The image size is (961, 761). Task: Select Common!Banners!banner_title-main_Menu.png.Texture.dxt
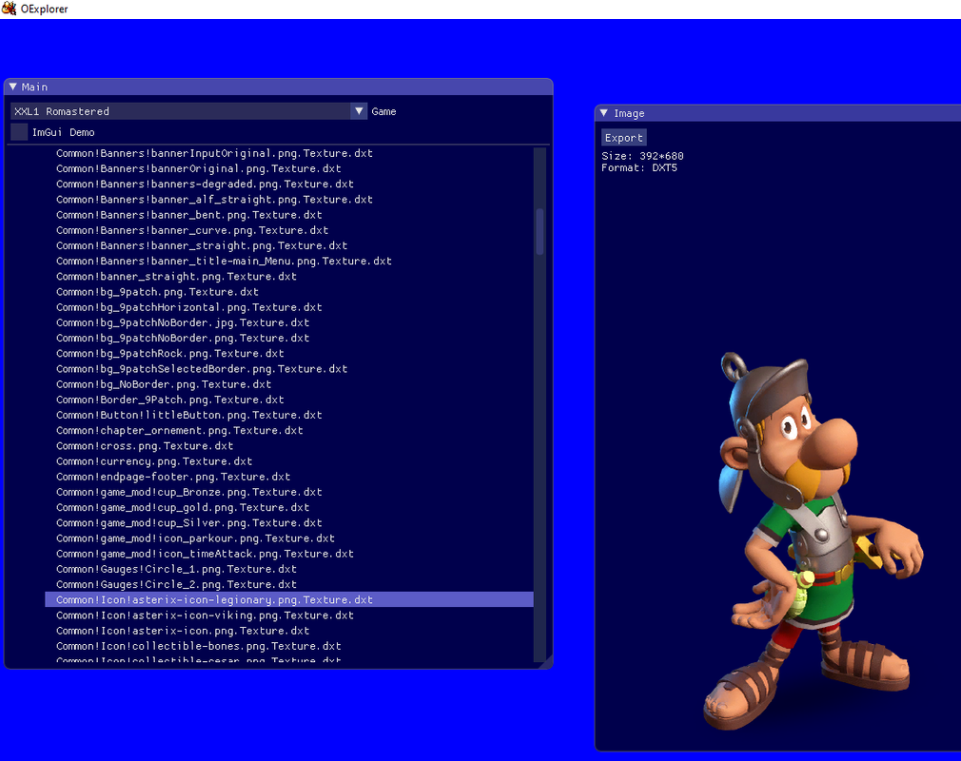(x=288, y=261)
